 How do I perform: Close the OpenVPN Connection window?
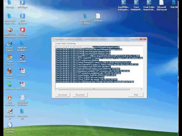143,39
